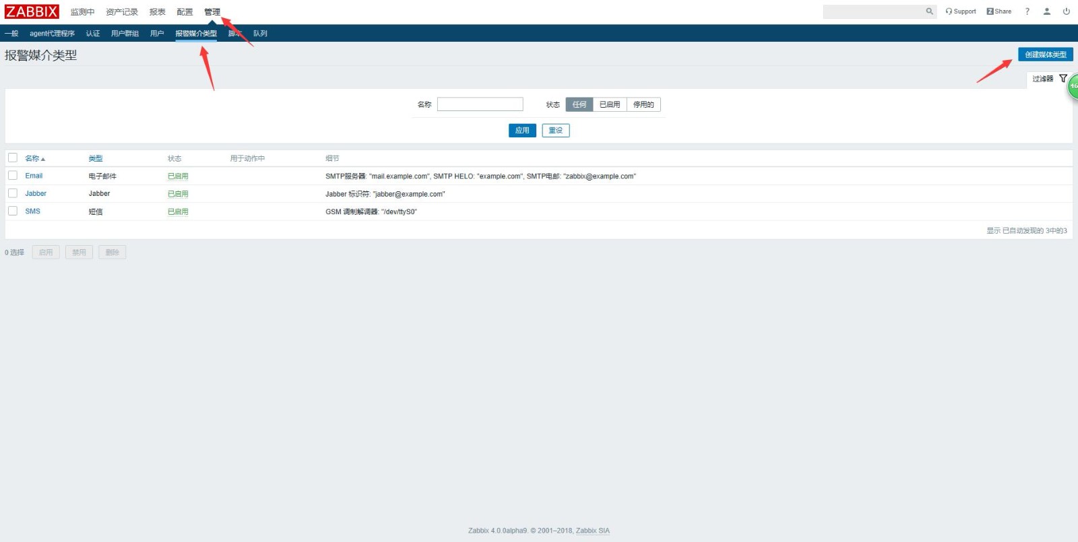1078x542 pixels.
Task: Toggle the Email row 已启用 status
Action: pos(178,176)
